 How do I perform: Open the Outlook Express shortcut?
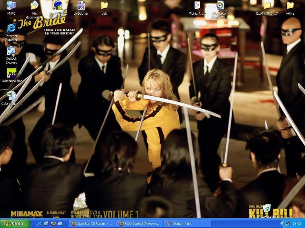[x=11, y=51]
